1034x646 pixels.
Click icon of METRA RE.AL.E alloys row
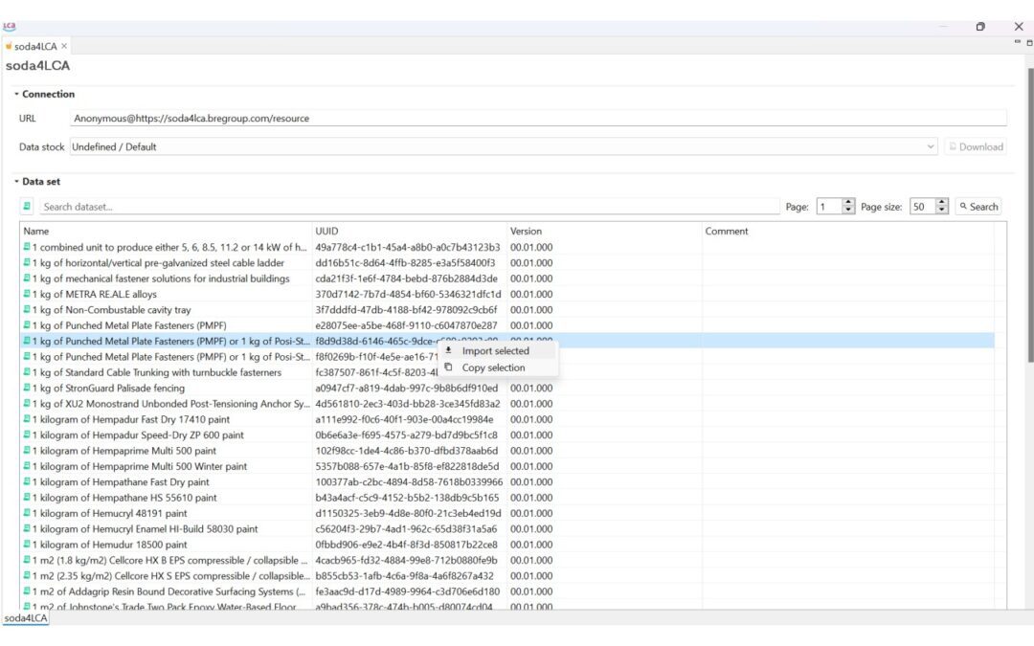click(x=27, y=294)
